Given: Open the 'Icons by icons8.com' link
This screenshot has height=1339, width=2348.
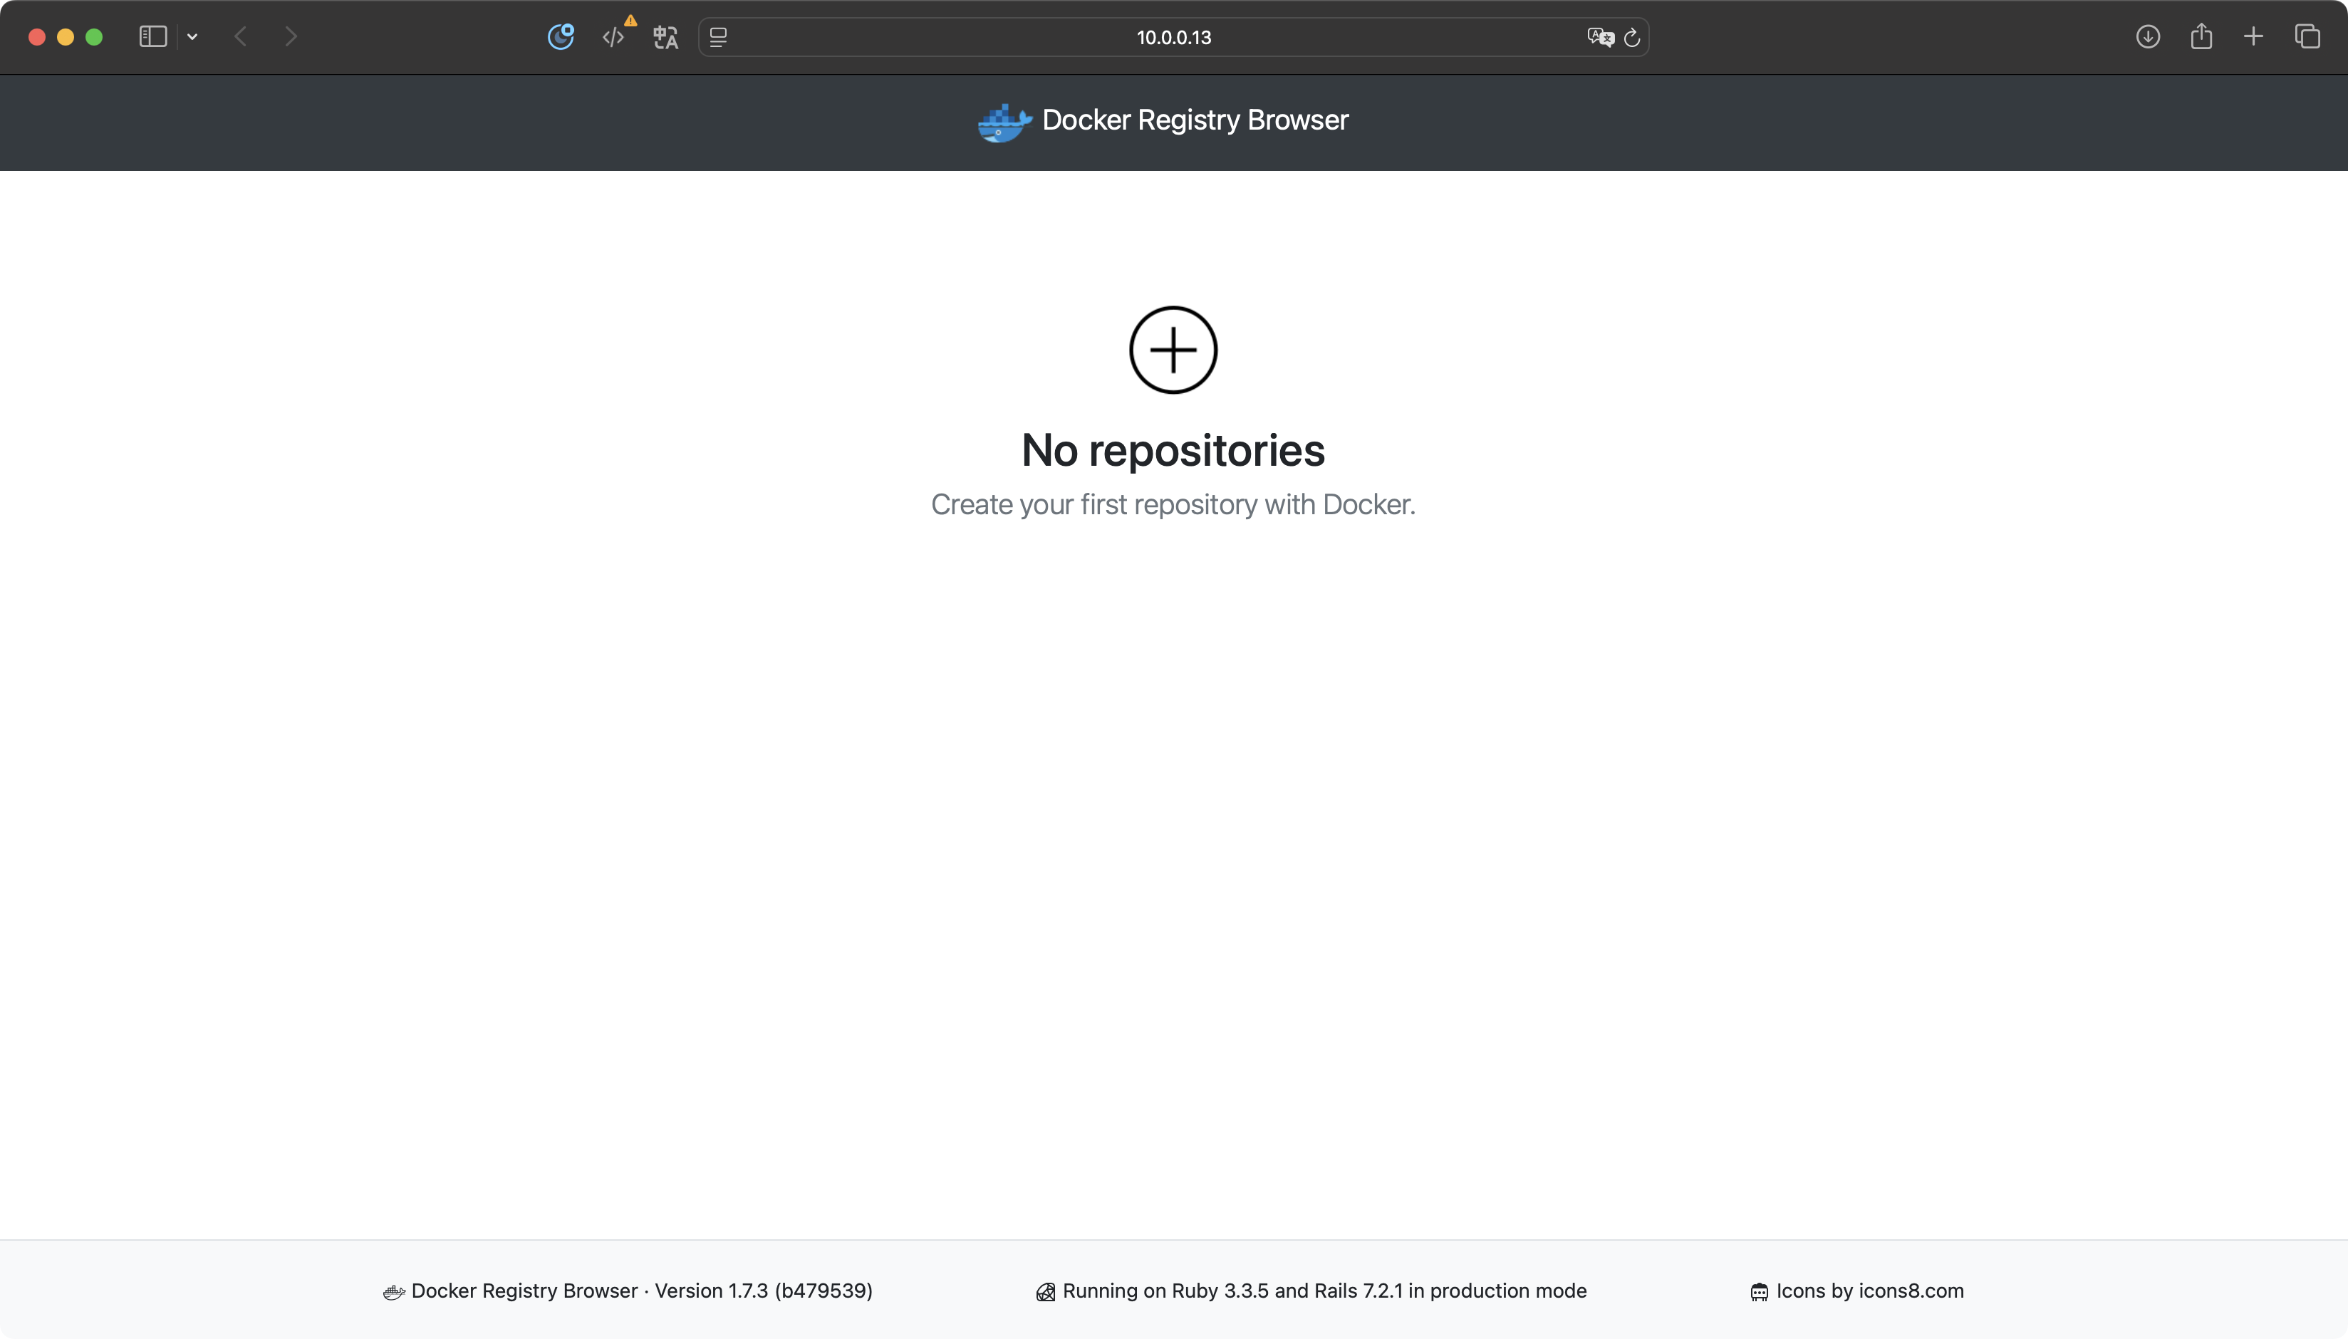Looking at the screenshot, I should 1870,1291.
